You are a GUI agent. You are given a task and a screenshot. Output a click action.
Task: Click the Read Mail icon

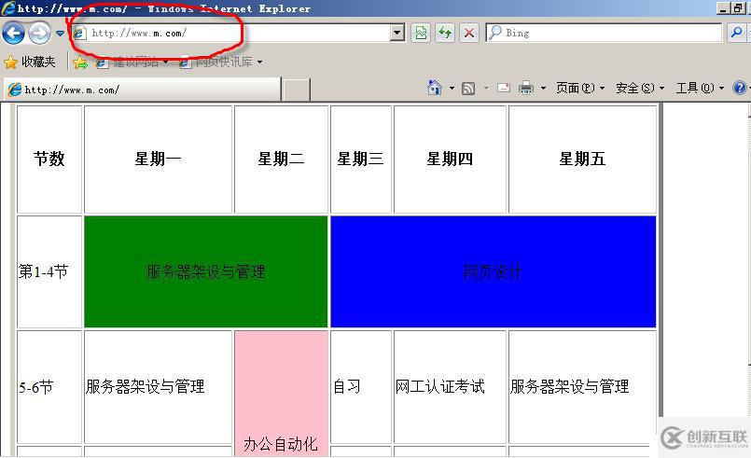pyautogui.click(x=504, y=88)
